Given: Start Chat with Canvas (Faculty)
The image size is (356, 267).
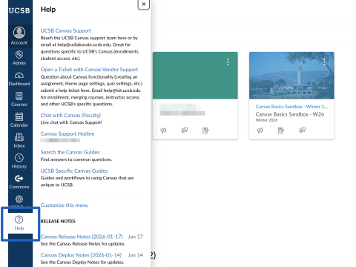Looking at the screenshot, I should point(70,115).
